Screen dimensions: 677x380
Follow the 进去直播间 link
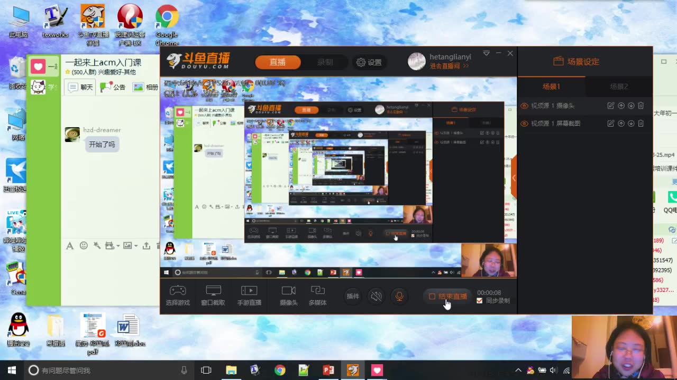pyautogui.click(x=449, y=66)
